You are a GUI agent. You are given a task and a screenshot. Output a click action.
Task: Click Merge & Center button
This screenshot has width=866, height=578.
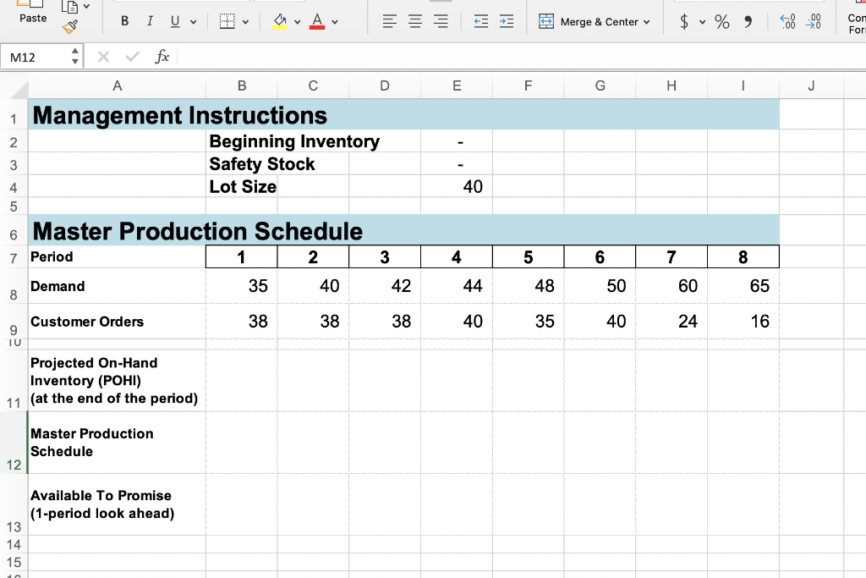click(x=589, y=21)
